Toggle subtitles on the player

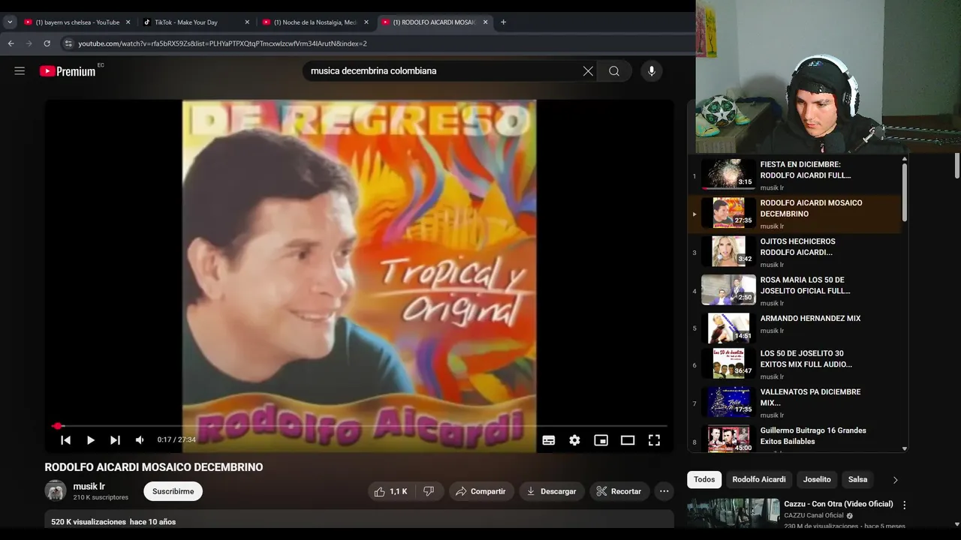coord(549,440)
